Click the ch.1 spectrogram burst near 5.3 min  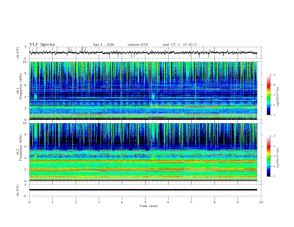pos(153,97)
